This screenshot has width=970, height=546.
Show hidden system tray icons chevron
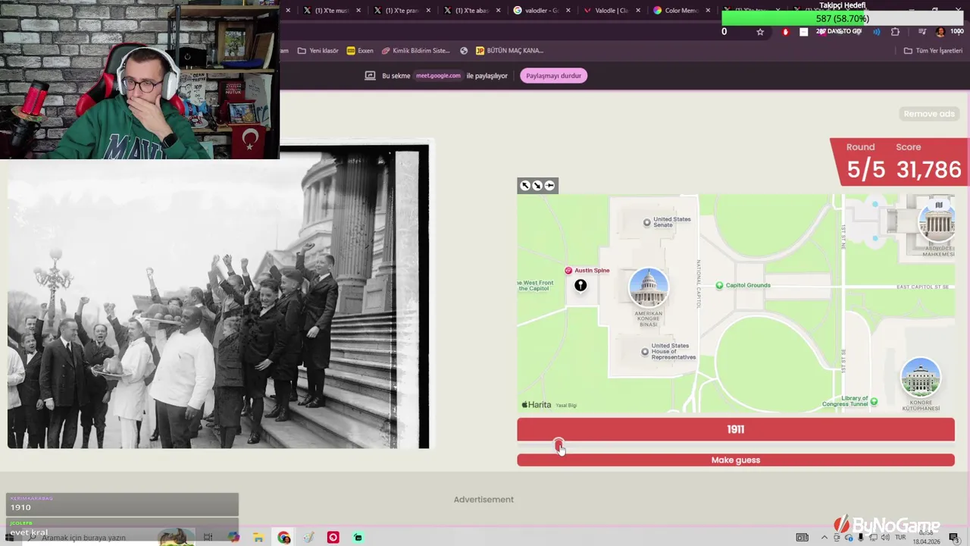coord(824,538)
